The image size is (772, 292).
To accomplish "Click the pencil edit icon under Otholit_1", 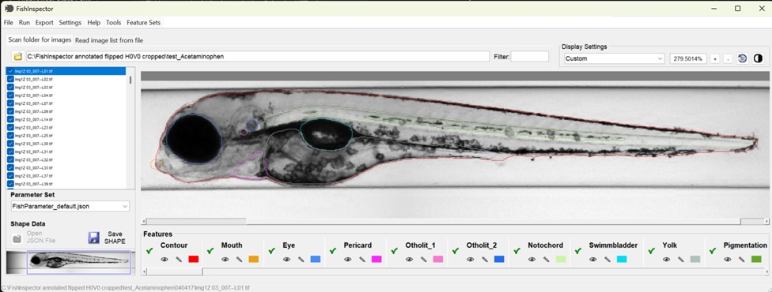I will click(x=423, y=259).
